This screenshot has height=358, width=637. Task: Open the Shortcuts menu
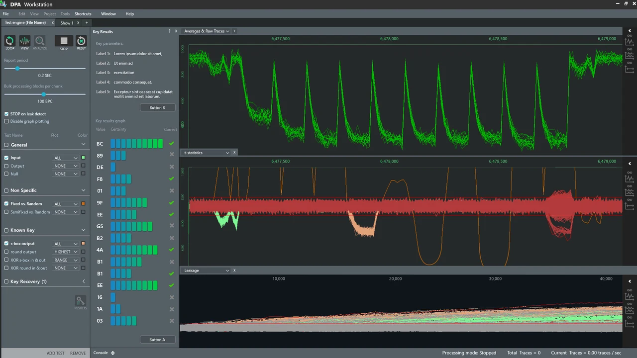click(x=83, y=14)
